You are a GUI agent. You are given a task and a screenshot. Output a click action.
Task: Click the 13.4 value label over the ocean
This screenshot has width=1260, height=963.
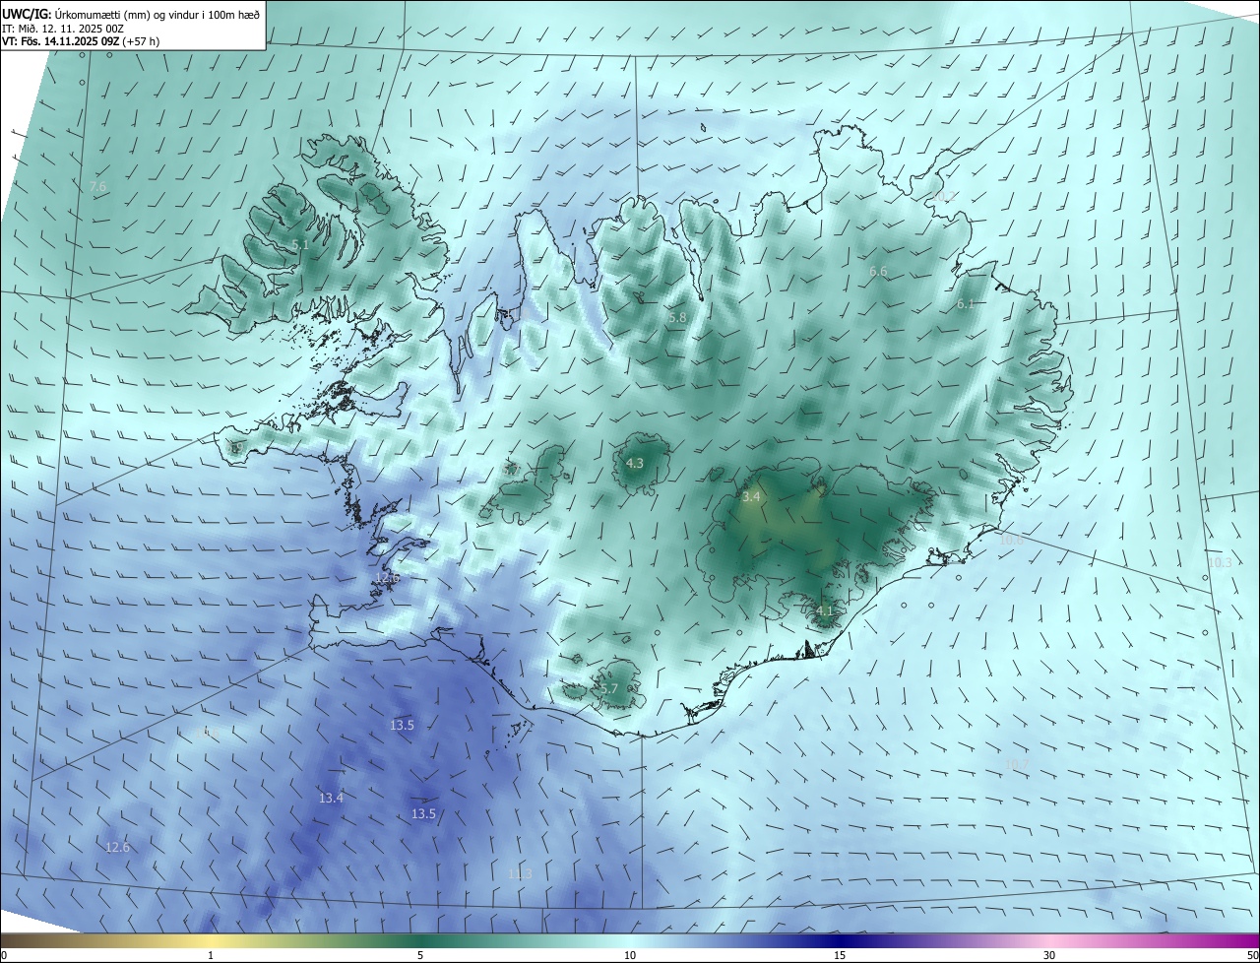pos(331,798)
